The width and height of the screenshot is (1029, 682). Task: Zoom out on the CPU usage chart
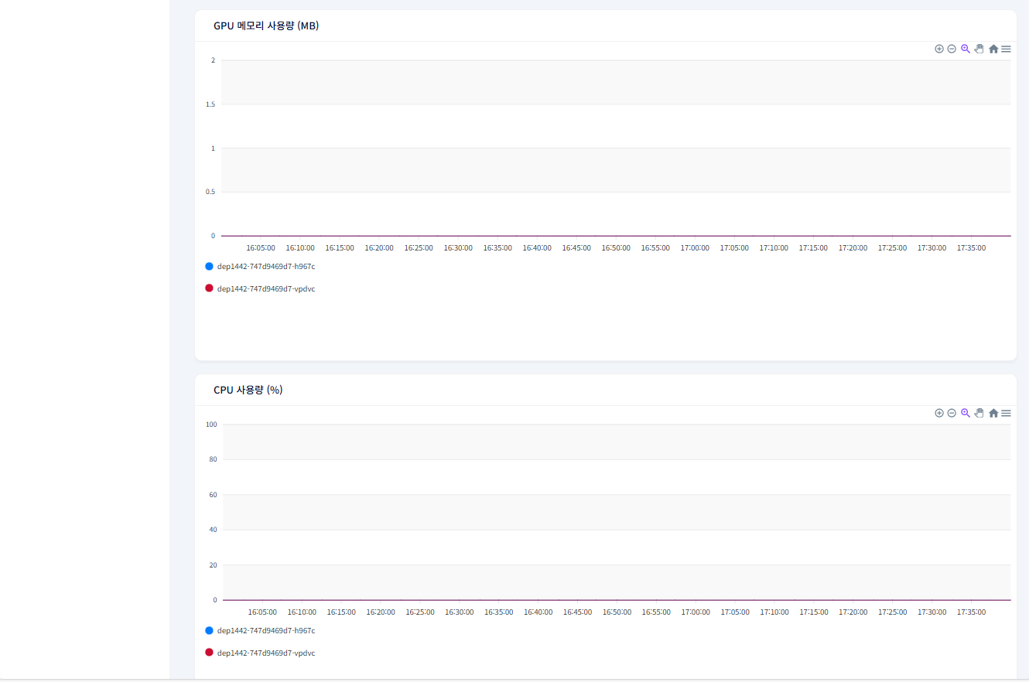coord(952,413)
